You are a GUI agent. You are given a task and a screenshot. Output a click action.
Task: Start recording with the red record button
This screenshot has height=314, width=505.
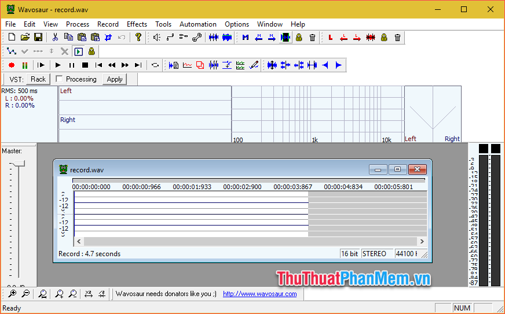point(12,65)
